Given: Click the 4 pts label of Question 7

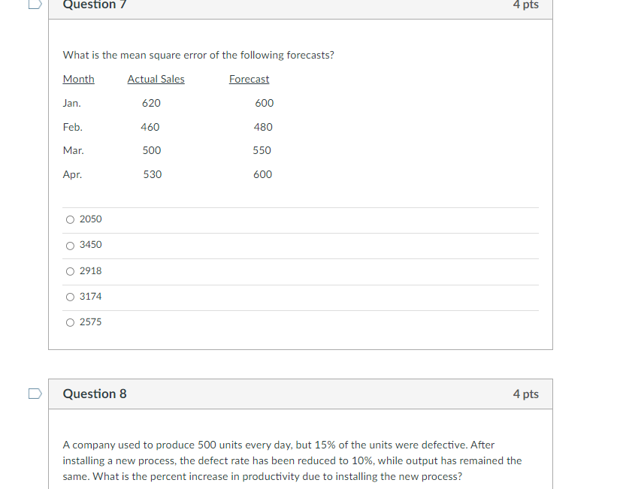Looking at the screenshot, I should pos(526,5).
